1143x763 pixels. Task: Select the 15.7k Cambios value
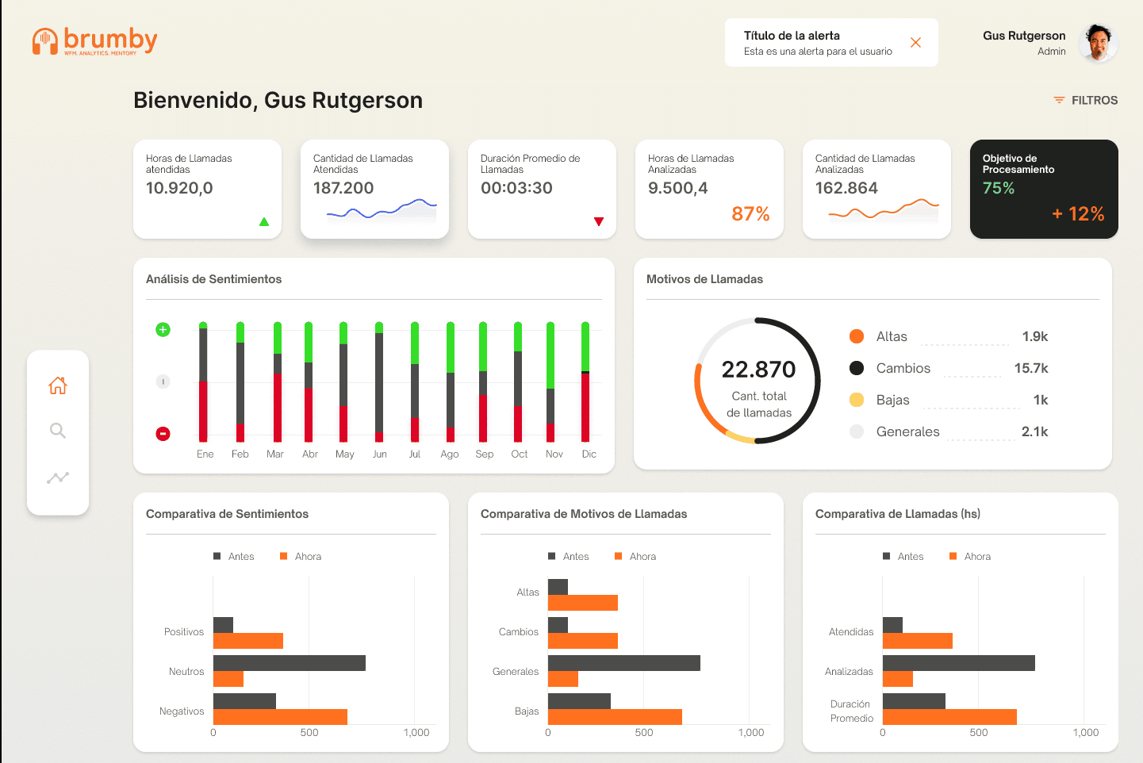click(x=1031, y=368)
